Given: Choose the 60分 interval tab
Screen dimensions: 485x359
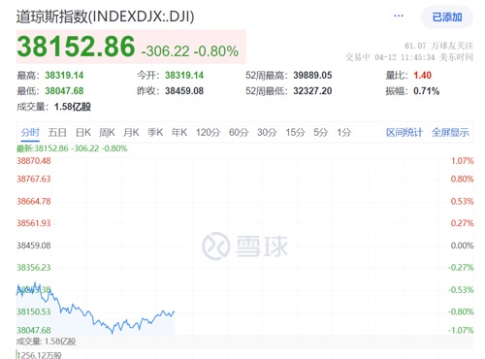Looking at the screenshot, I should pyautogui.click(x=239, y=132).
